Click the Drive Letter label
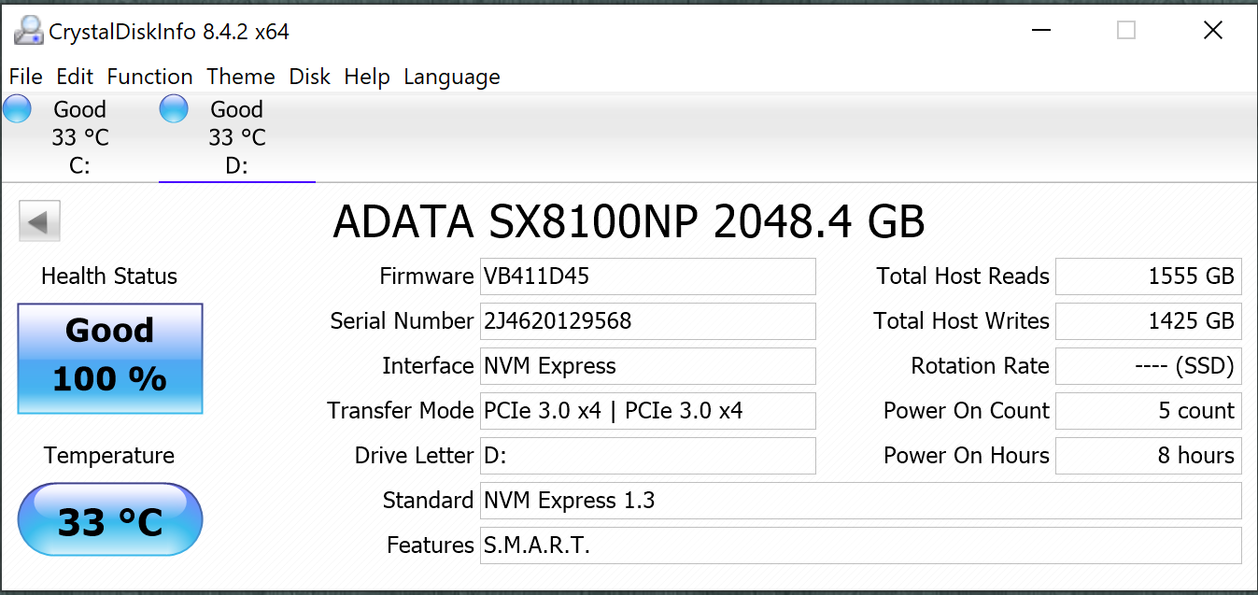Screen dimensions: 1258x595 (415, 456)
